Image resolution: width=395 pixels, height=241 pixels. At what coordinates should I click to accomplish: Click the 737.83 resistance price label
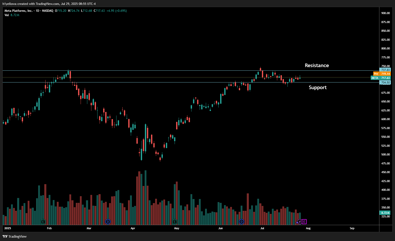click(x=385, y=70)
